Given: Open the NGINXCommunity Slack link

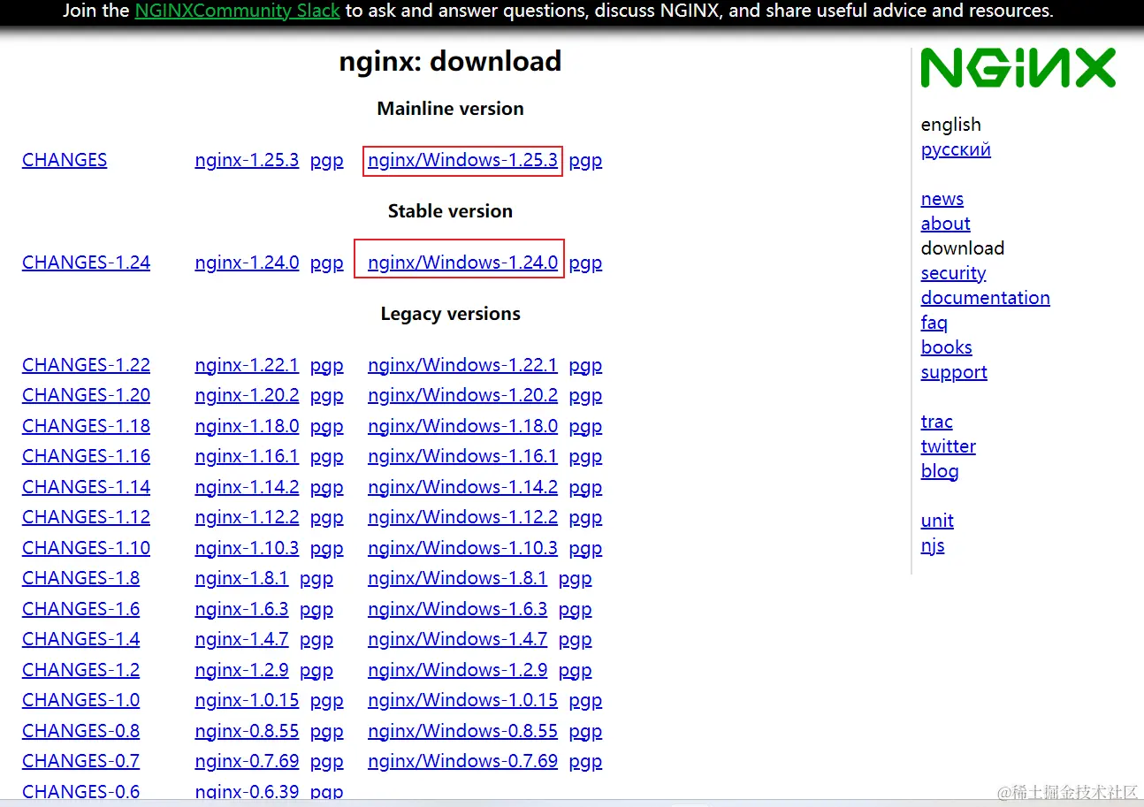Looking at the screenshot, I should pyautogui.click(x=237, y=11).
